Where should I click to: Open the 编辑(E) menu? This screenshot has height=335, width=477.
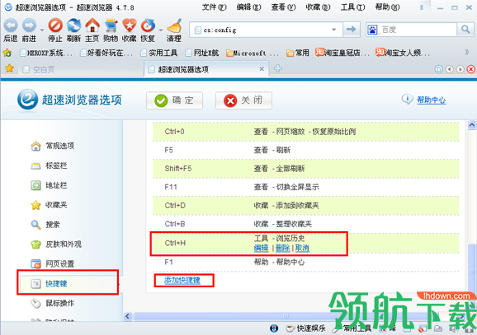249,7
